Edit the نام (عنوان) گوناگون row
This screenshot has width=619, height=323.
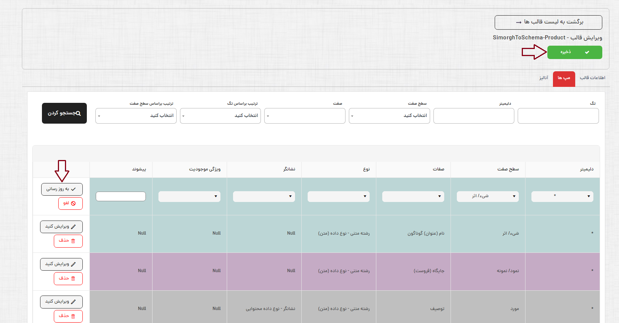[61, 227]
